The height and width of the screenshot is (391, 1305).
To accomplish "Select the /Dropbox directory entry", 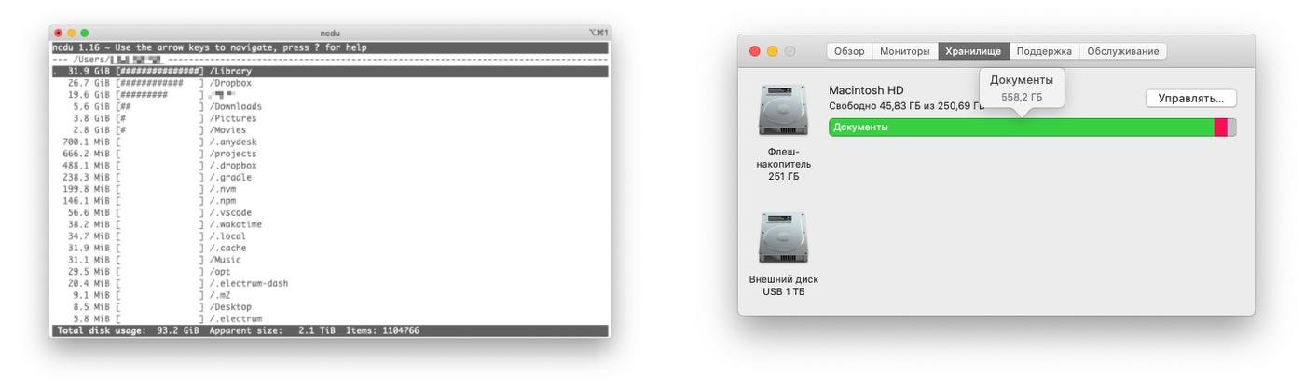I will click(230, 83).
